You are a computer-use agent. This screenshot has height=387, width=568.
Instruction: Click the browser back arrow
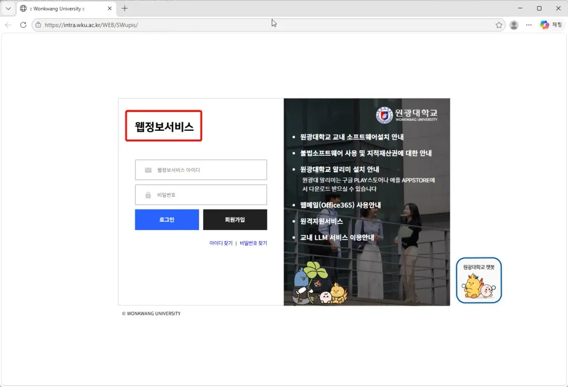point(8,25)
